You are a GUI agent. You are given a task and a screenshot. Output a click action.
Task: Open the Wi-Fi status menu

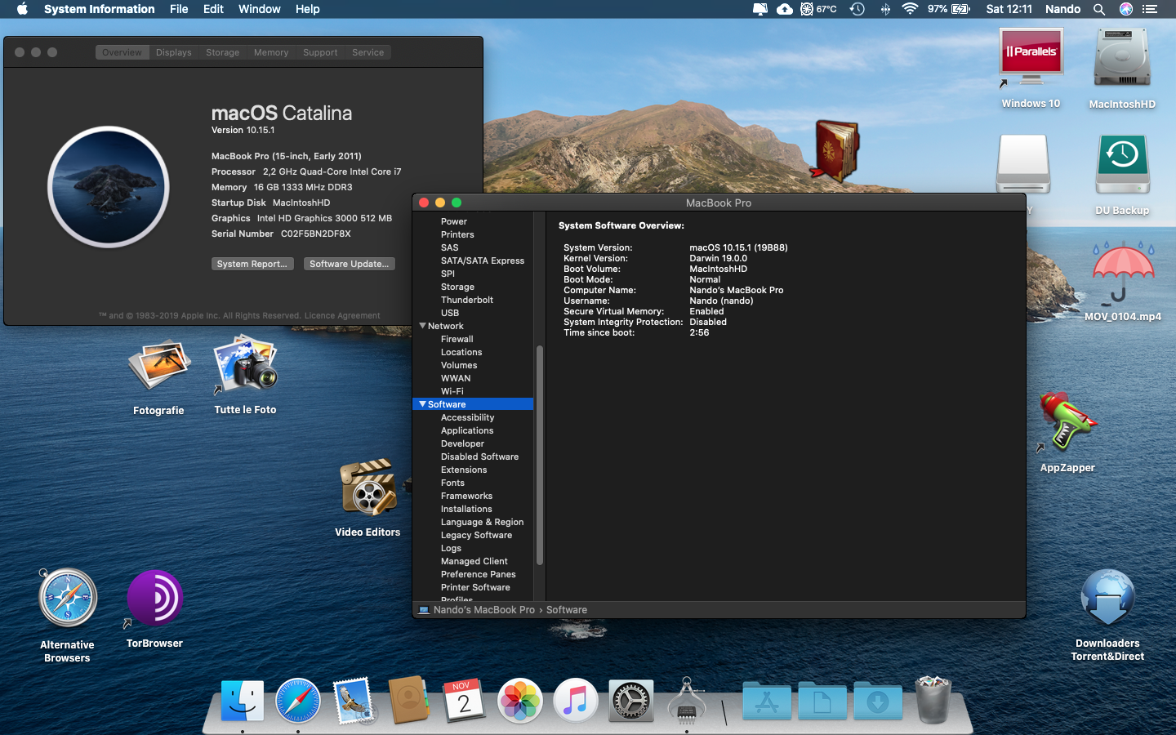[x=910, y=9]
